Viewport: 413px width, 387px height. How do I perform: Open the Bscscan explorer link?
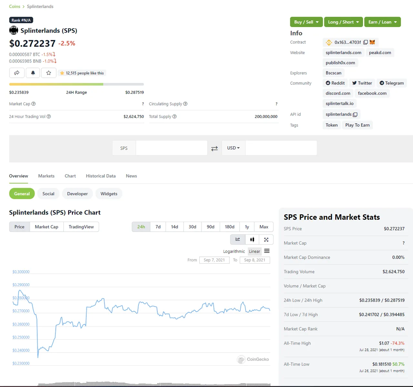tap(334, 73)
